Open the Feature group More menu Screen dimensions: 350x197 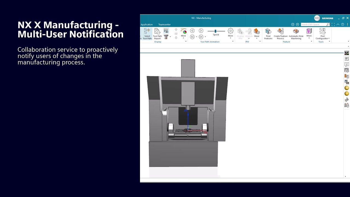[309, 33]
